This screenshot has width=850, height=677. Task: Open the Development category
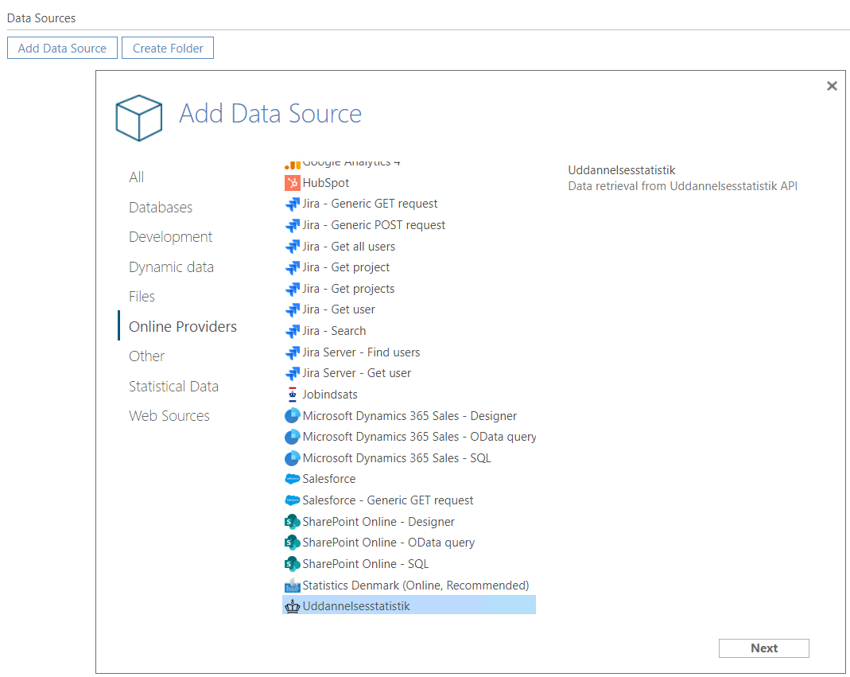click(170, 237)
